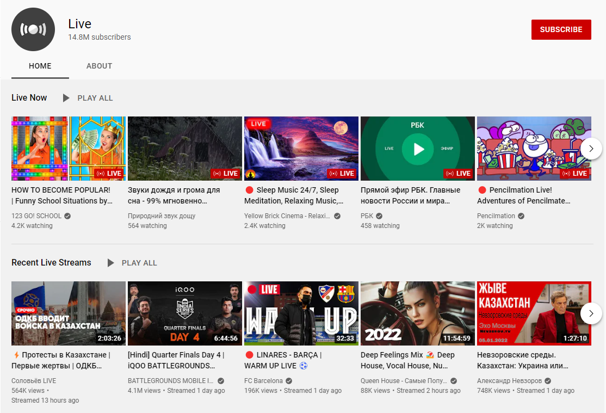Click the LIVE badge on the Pencilmation thumbnail
606x413 pixels.
(574, 173)
